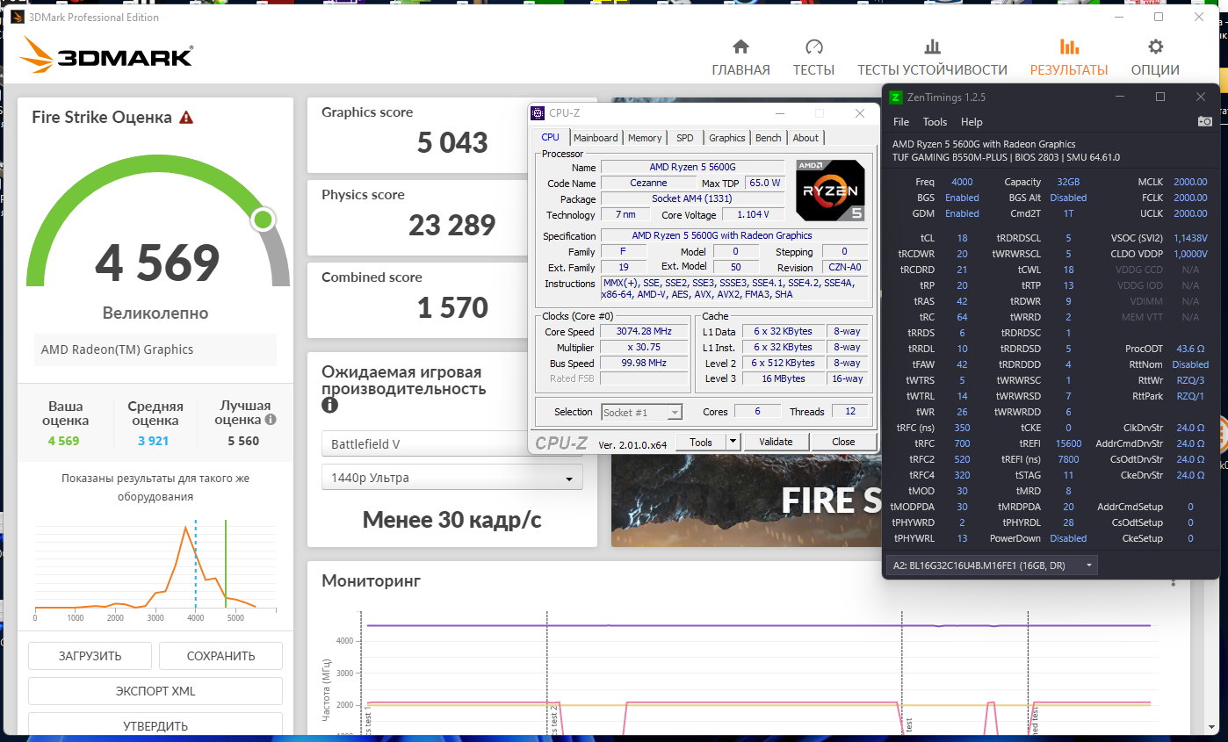Click the Ryzen 5 logo in CPU-Z
Screen dimensions: 1228x742
point(829,190)
